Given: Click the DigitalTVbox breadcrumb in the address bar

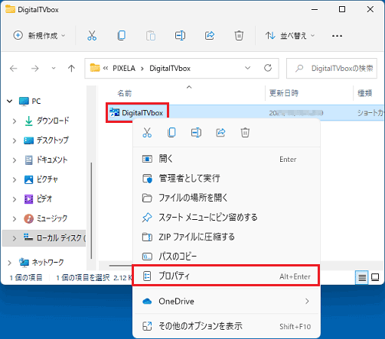Looking at the screenshot, I should [x=170, y=68].
